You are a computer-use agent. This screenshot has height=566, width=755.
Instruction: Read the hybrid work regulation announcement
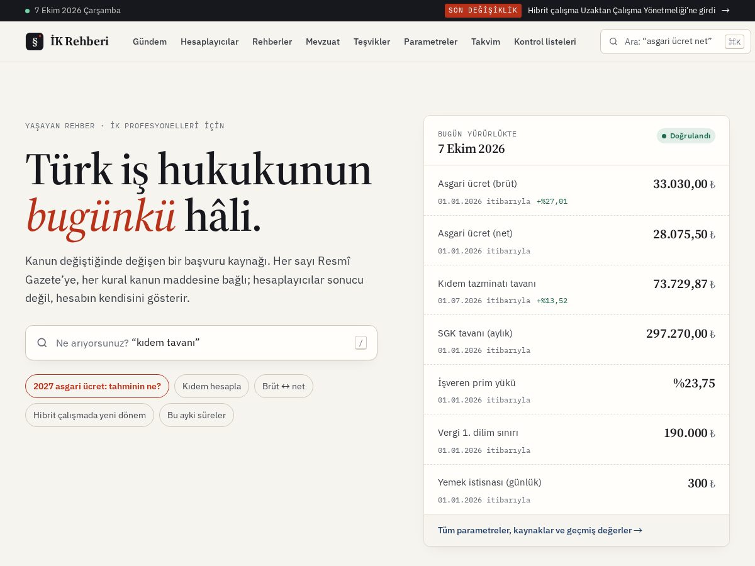tap(622, 10)
